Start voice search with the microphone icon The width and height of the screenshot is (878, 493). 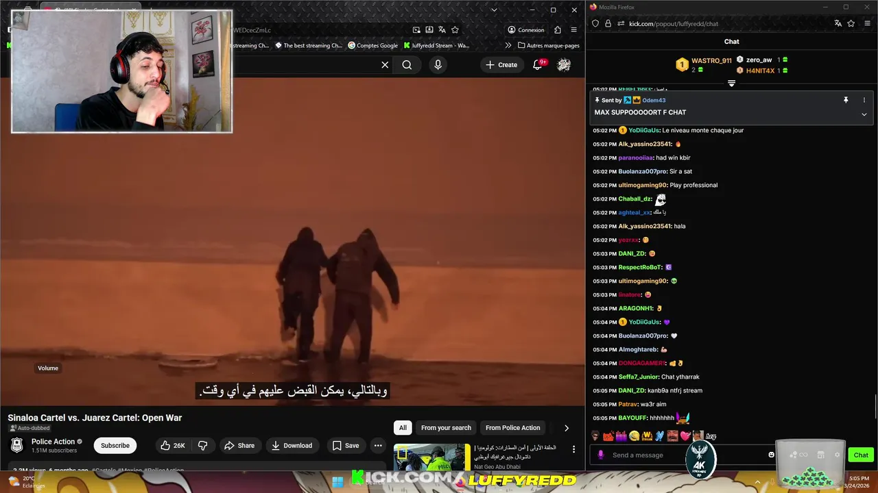[x=438, y=64]
